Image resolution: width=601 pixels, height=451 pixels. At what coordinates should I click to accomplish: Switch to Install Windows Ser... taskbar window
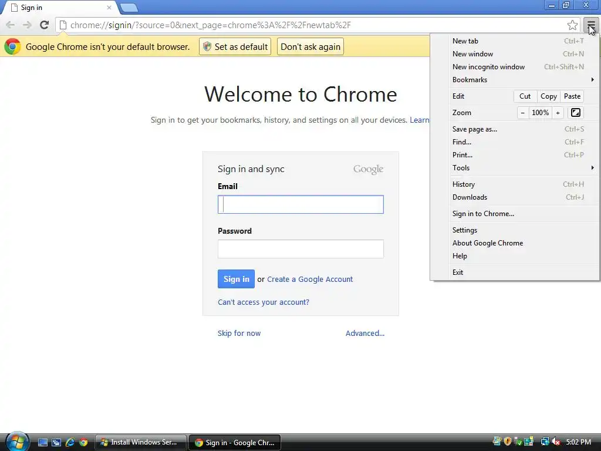pos(141,442)
